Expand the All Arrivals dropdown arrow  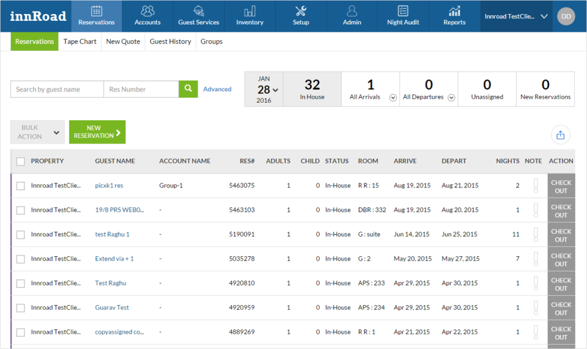393,98
